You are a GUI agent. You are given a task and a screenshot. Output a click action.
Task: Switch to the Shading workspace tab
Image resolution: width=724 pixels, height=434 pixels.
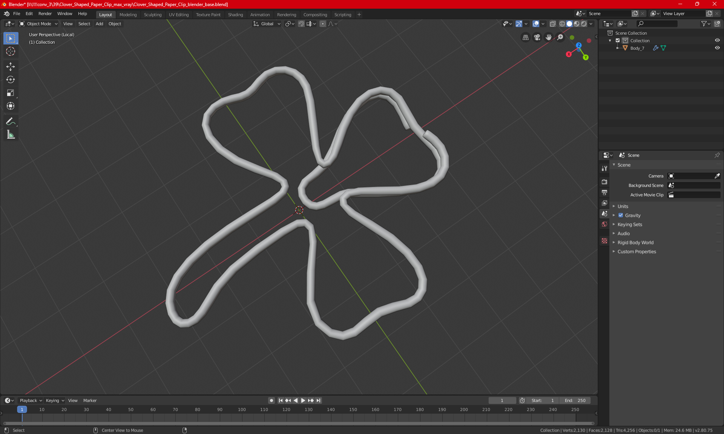click(235, 15)
